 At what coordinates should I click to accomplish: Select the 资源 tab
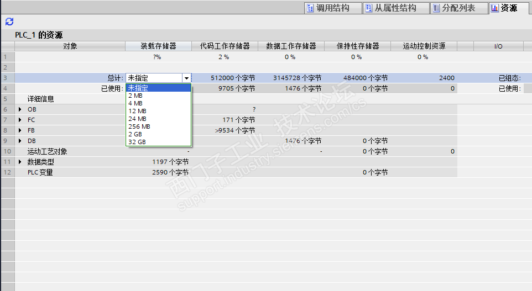[508, 8]
